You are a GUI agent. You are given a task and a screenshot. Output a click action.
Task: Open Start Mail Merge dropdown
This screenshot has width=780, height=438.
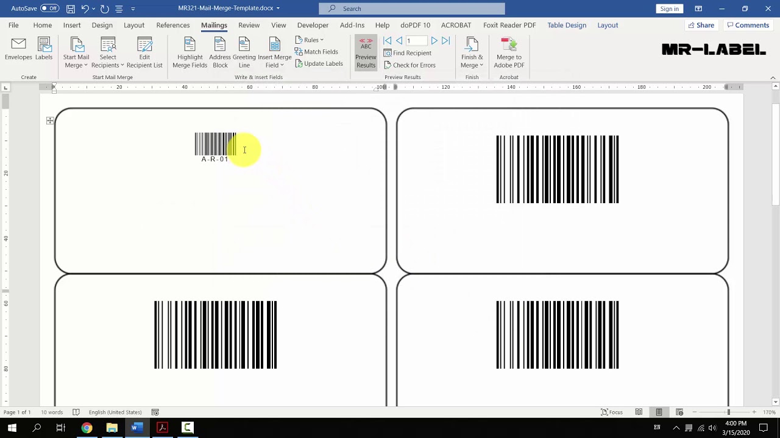[x=76, y=53]
